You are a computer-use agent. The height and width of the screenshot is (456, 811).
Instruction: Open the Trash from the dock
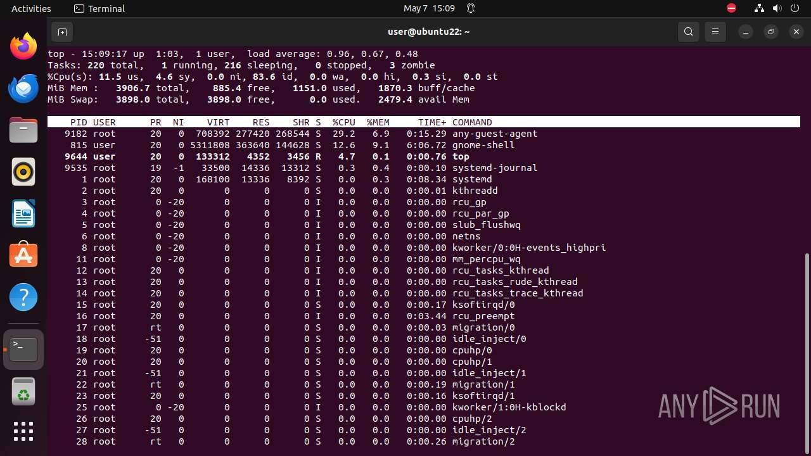pyautogui.click(x=23, y=391)
